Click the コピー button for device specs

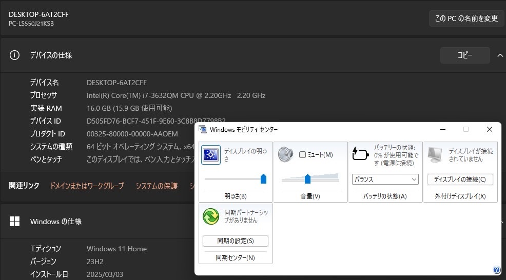coord(465,55)
